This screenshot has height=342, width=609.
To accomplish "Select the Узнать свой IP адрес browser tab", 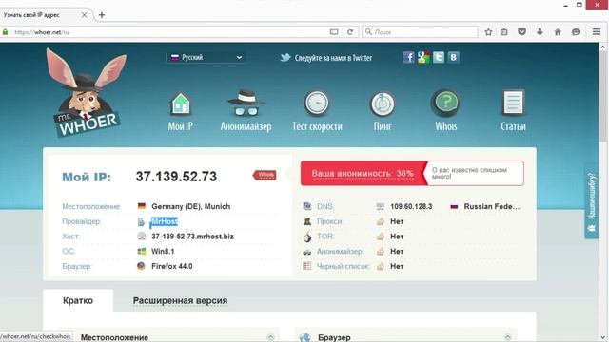I will (46, 15).
